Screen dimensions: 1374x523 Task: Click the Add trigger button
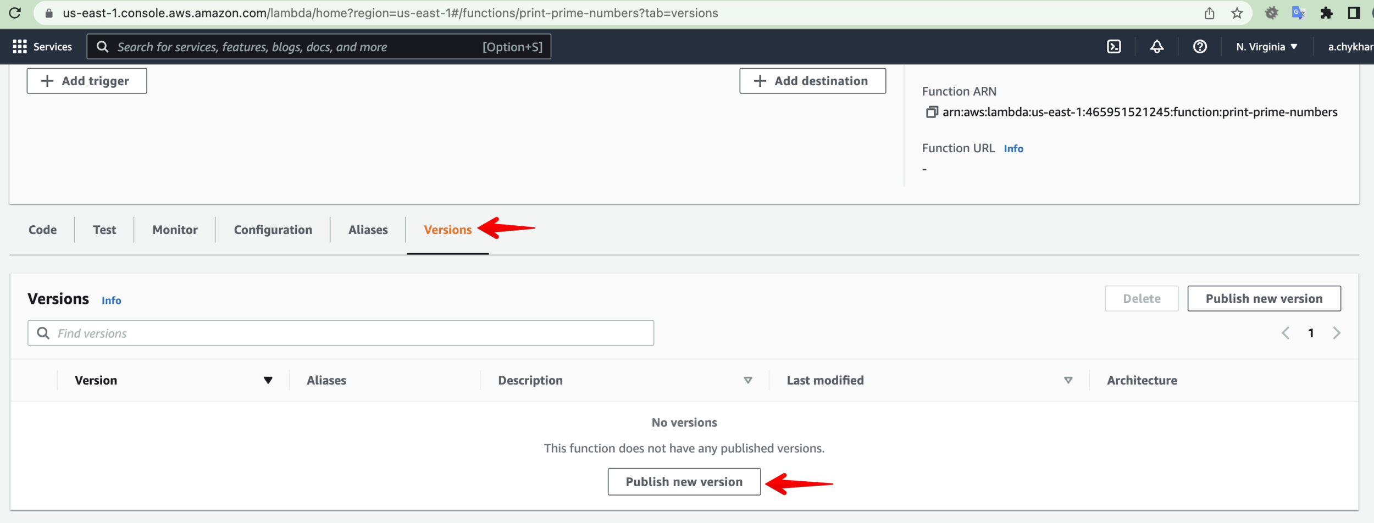(87, 81)
